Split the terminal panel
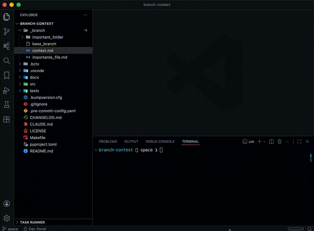Screen dimensions: 314x231 271,142
